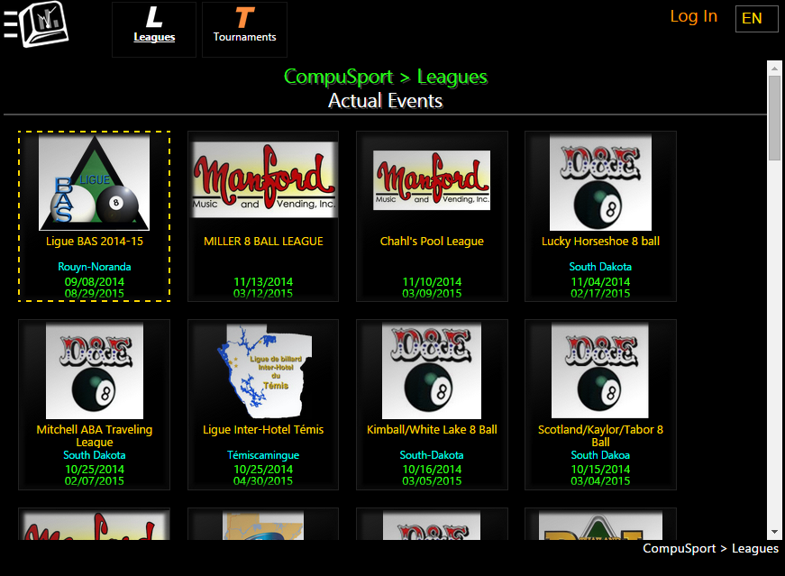Click the South Dakoa text under Scotland/Kaylor/Tabor
This screenshot has height=576, width=785.
tap(600, 455)
